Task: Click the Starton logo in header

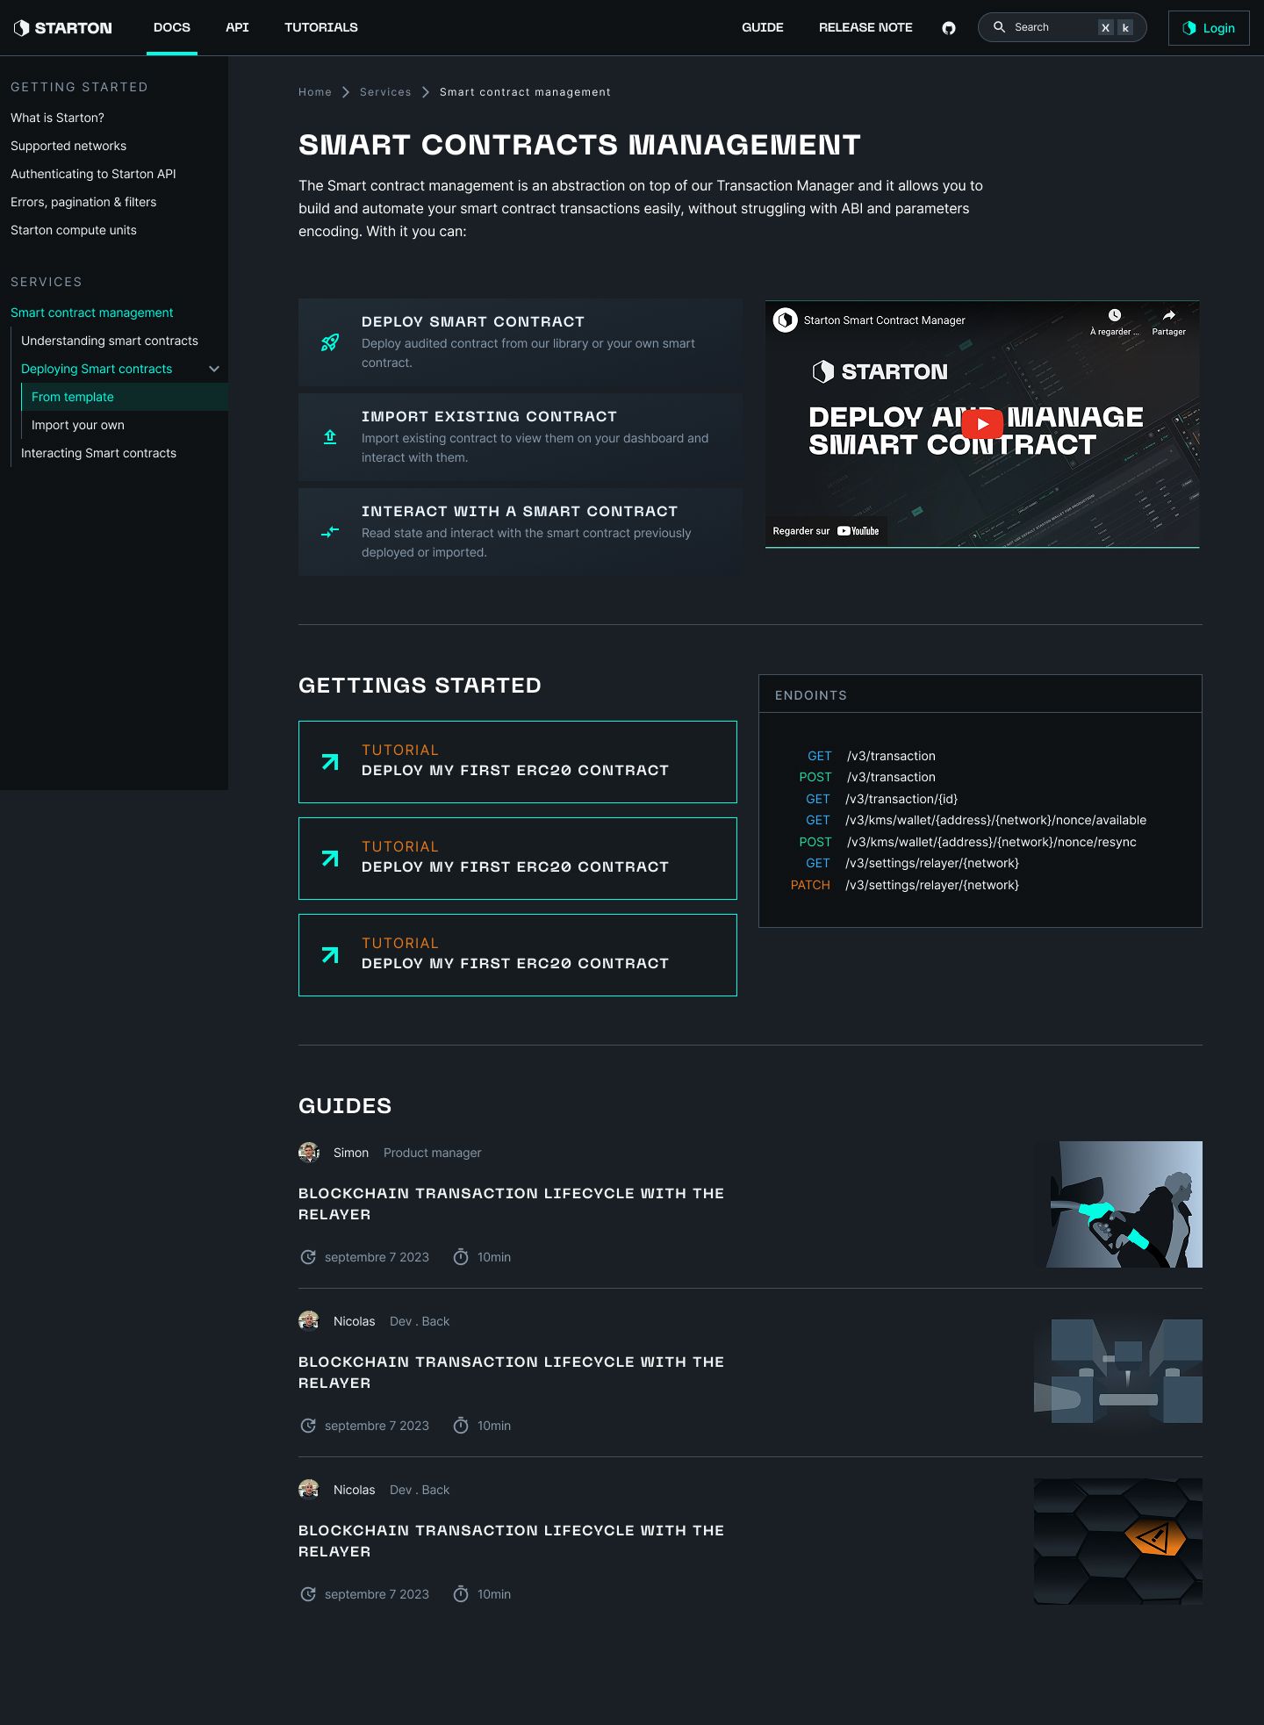Action: 63,28
